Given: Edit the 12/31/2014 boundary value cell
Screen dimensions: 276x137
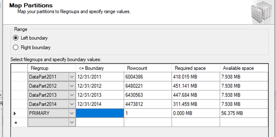Looking at the screenshot, I should [x=100, y=104].
